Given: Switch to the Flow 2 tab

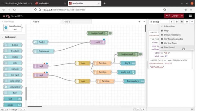Looking at the screenshot, I should [76, 22].
